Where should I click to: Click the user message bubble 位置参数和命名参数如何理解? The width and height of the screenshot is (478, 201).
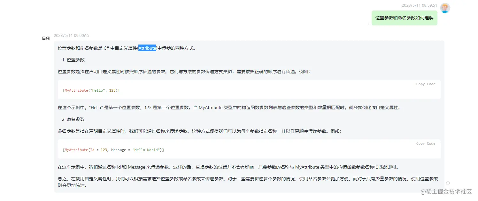pos(404,18)
